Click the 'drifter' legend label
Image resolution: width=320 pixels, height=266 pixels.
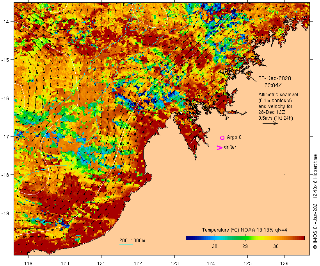tap(230, 147)
